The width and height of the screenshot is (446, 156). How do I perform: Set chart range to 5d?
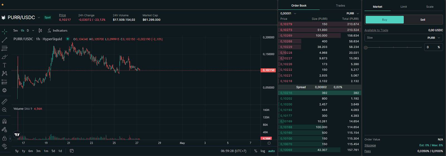coord(53,151)
